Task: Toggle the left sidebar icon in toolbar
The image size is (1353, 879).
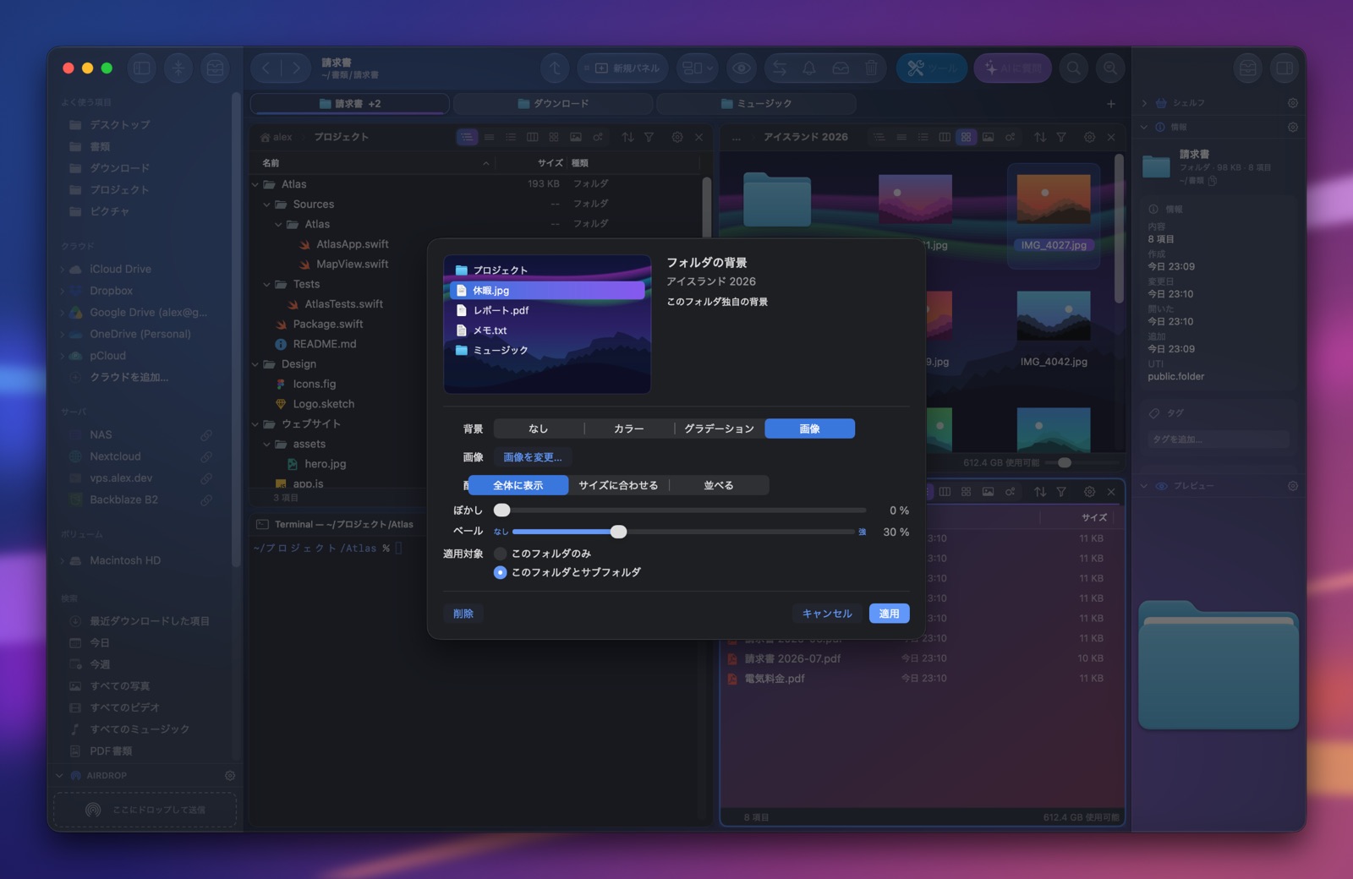Action: coord(142,68)
